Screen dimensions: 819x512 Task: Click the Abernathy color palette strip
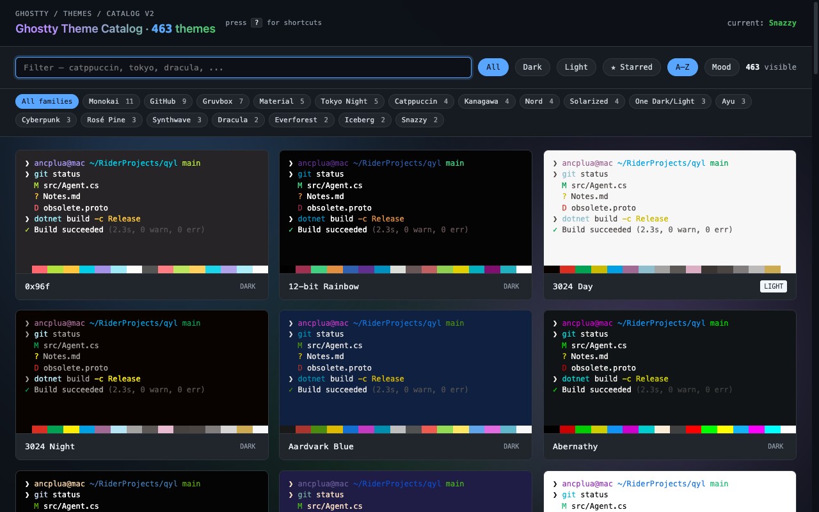pyautogui.click(x=670, y=429)
